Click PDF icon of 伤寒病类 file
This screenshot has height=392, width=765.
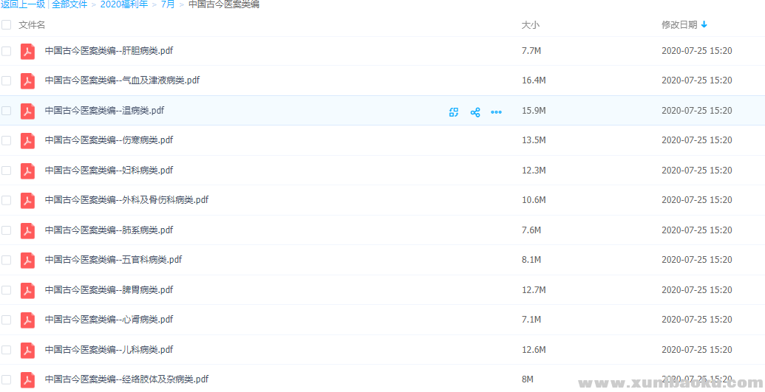click(27, 141)
